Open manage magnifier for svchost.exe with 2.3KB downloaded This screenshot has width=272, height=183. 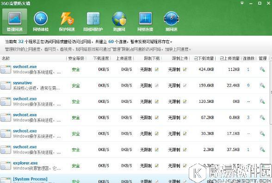tap(262, 150)
